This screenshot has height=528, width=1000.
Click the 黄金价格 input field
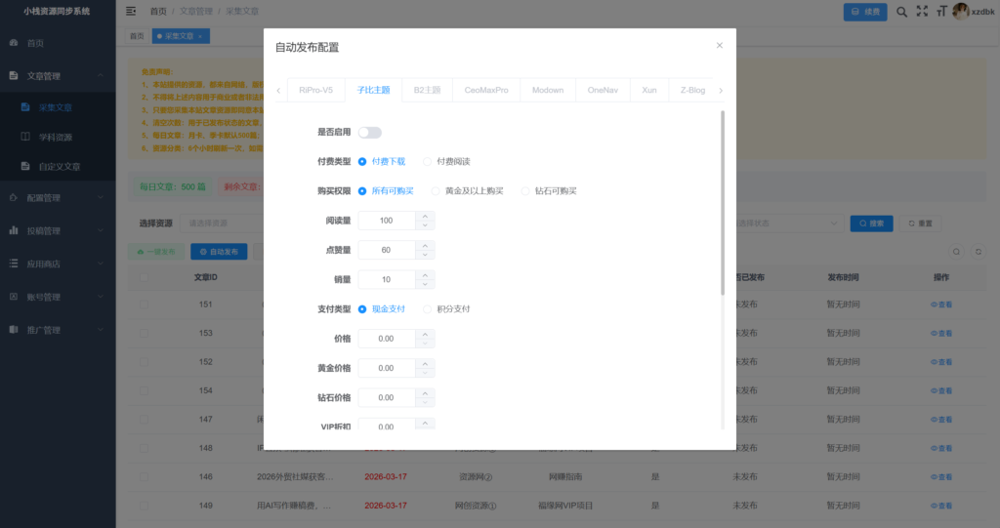tap(387, 368)
